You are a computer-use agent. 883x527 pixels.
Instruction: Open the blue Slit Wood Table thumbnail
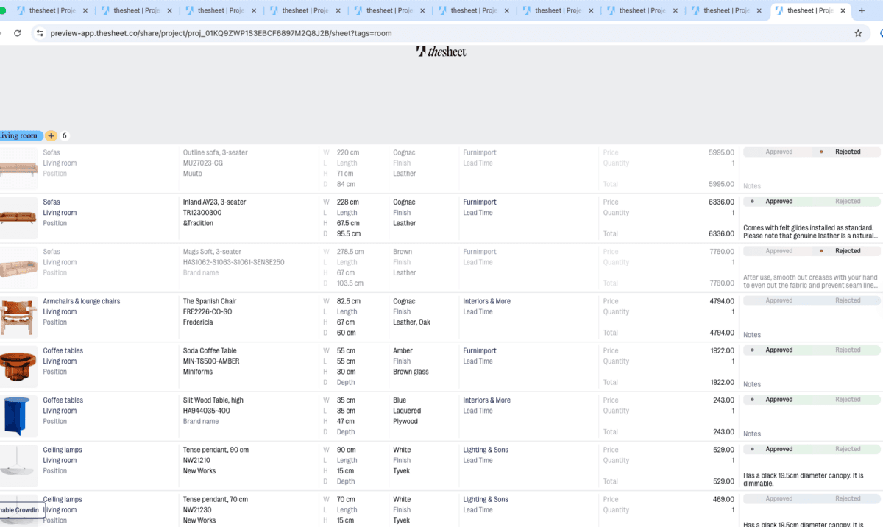18,416
